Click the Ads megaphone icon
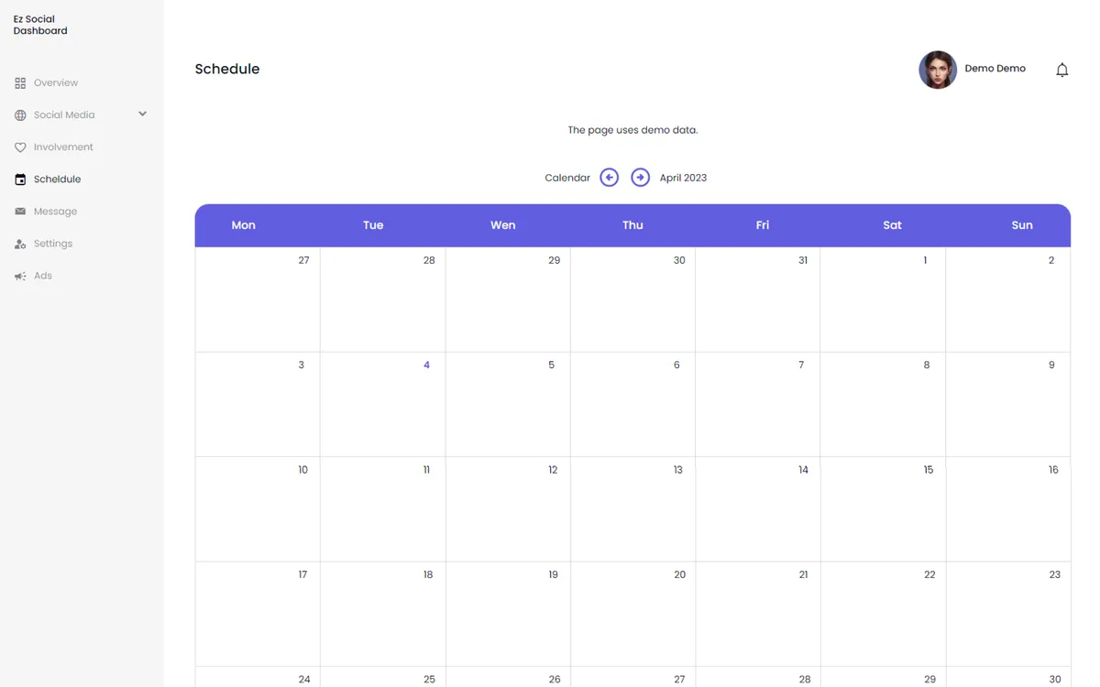 pos(20,276)
